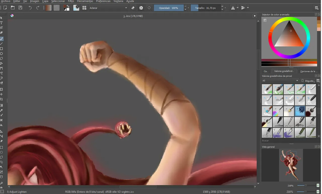Open the Etiqueta tag menu

308,81
